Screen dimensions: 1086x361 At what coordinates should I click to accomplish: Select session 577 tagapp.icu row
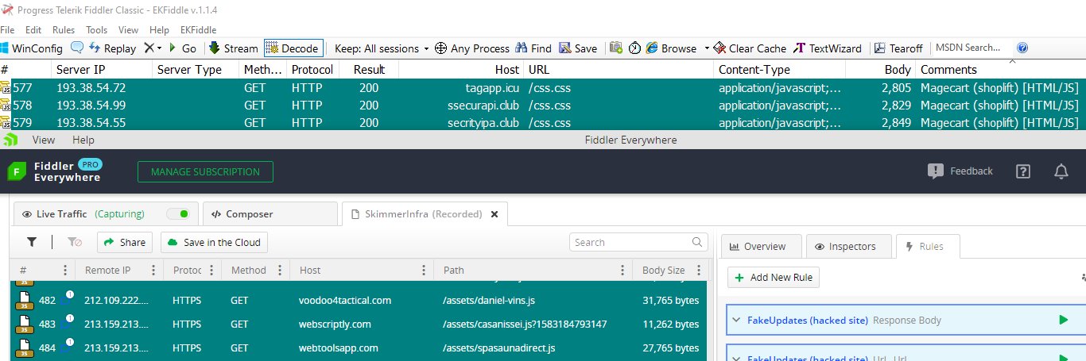coord(543,87)
